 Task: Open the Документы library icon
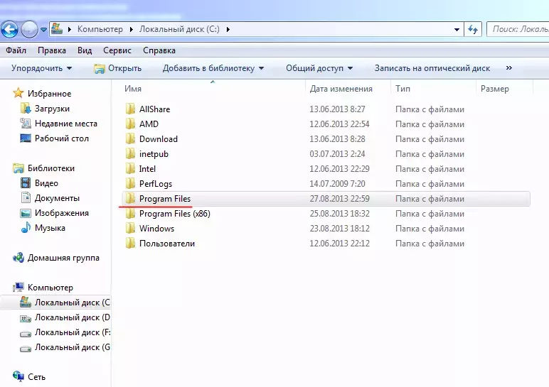click(x=26, y=198)
